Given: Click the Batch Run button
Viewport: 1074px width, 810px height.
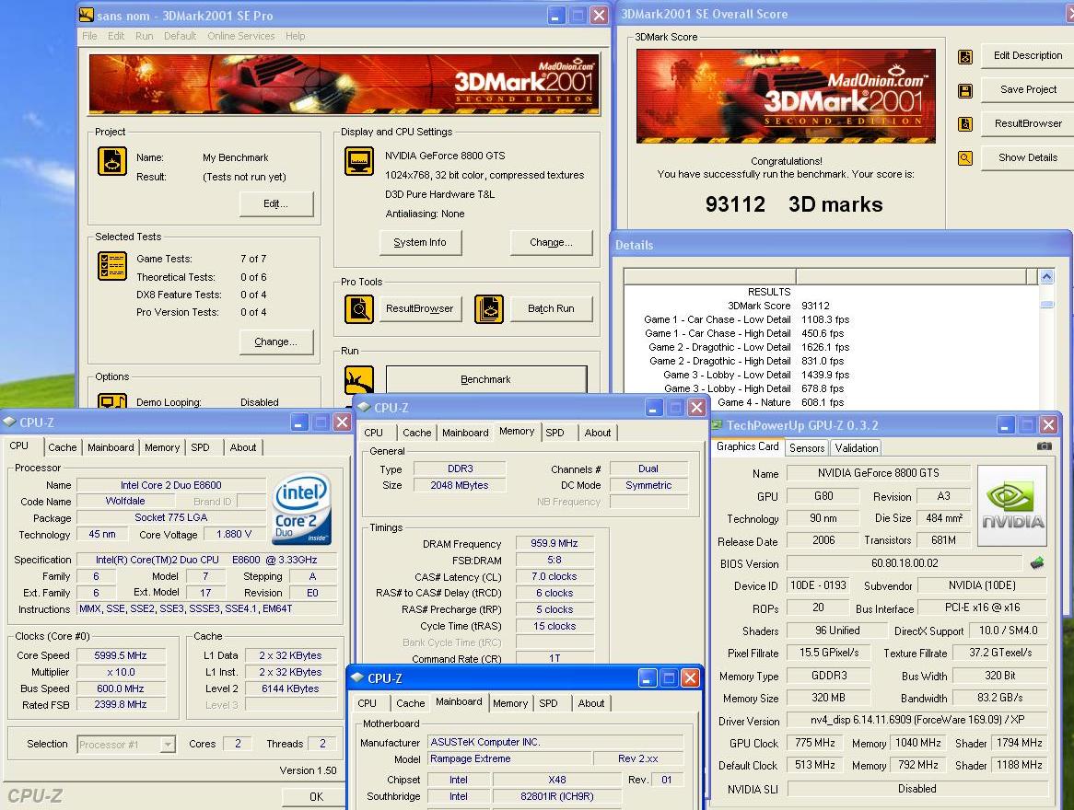Looking at the screenshot, I should 551,308.
